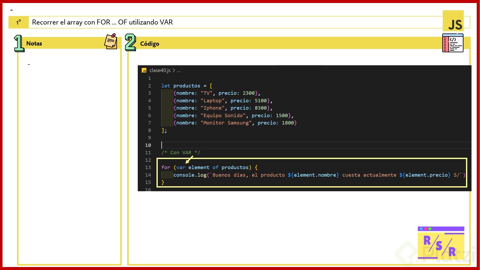
Task: Click the yellow JS logo badge
Action: [x=453, y=21]
